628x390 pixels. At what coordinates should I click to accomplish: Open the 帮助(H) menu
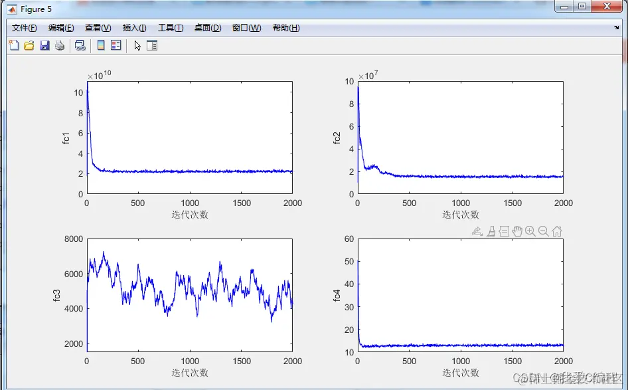point(286,28)
